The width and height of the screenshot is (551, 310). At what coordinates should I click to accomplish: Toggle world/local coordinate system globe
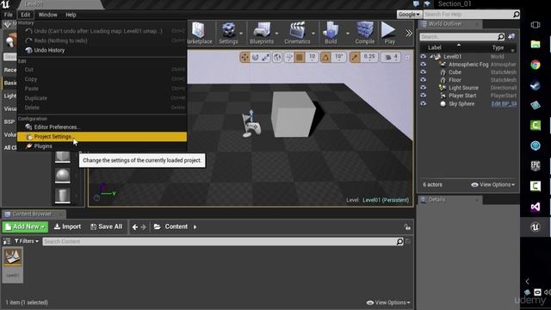(x=277, y=57)
